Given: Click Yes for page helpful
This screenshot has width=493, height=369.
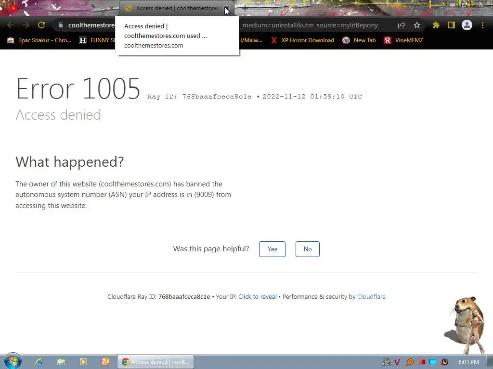Looking at the screenshot, I should point(272,249).
